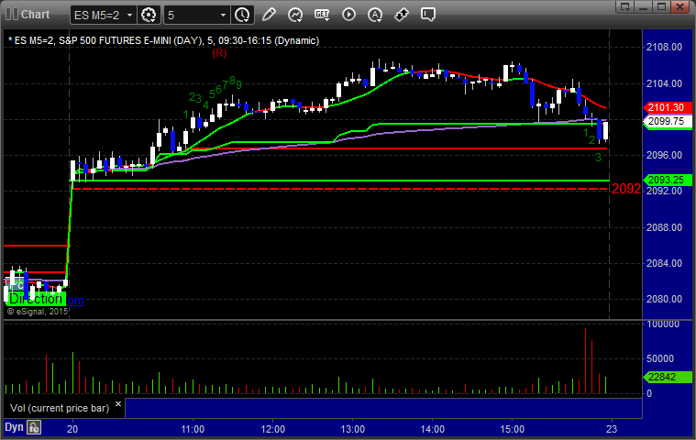696x440 pixels.
Task: Click into the interval field showing 5
Action: [192, 15]
